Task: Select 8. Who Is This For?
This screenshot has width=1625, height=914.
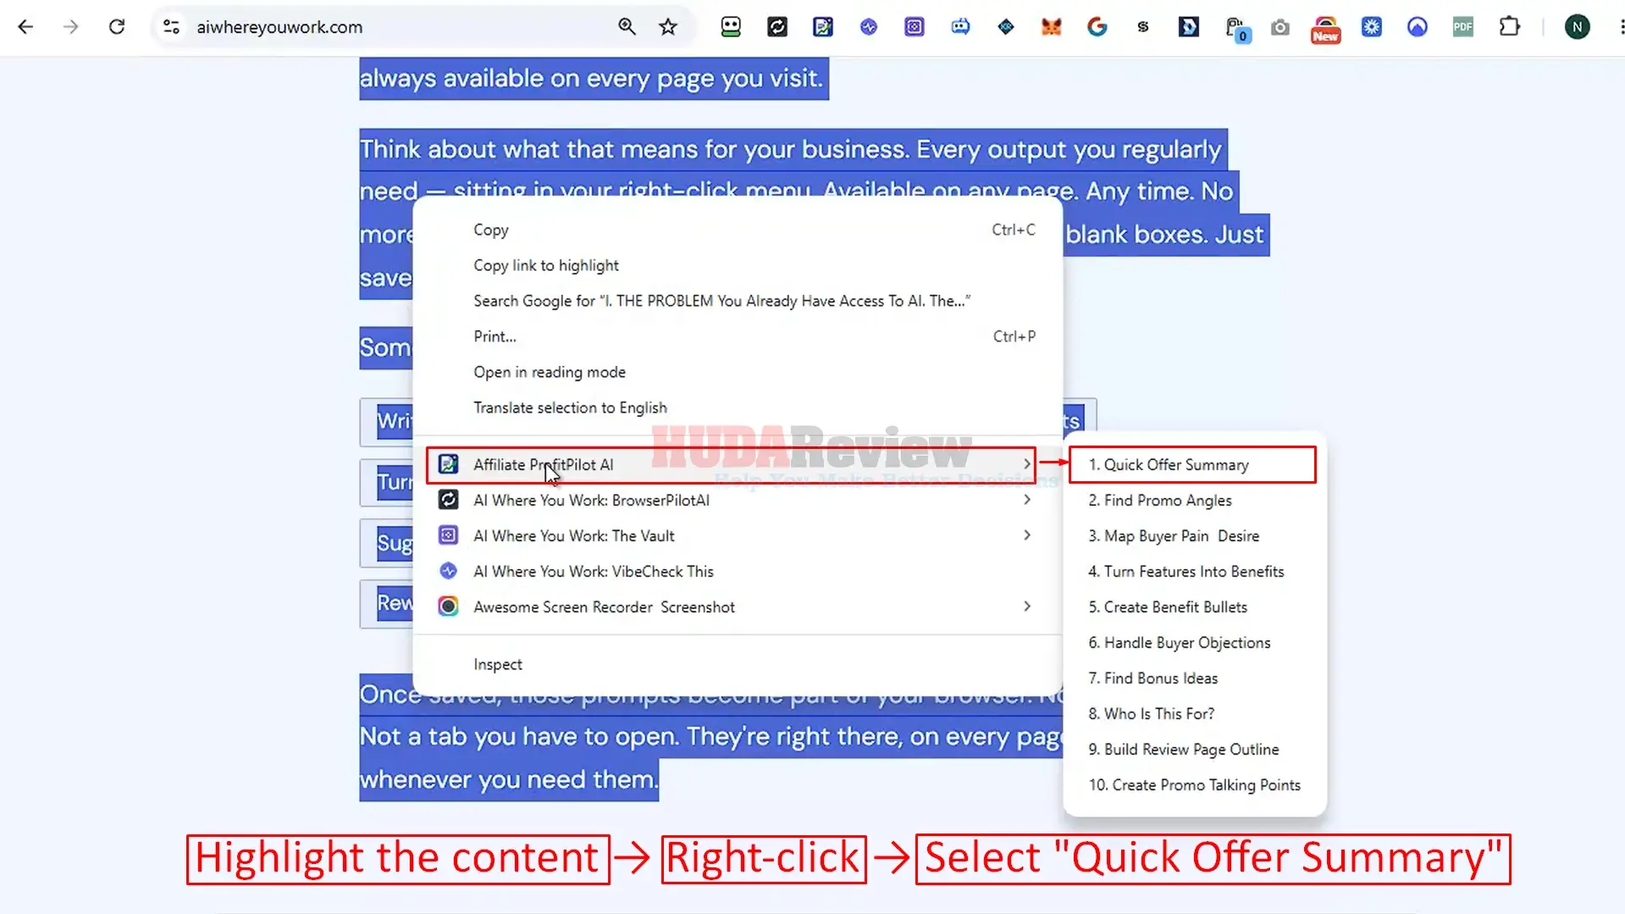Action: 1195,713
